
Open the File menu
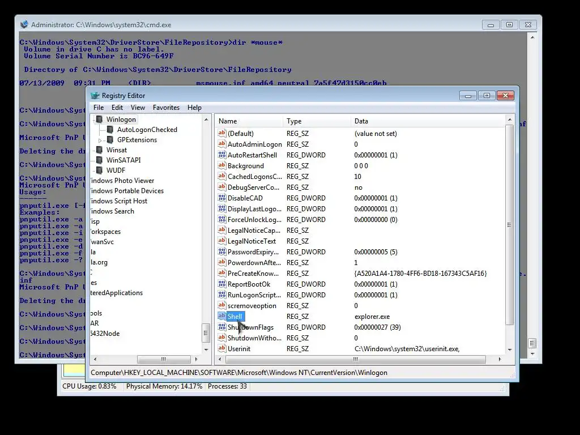click(x=99, y=108)
